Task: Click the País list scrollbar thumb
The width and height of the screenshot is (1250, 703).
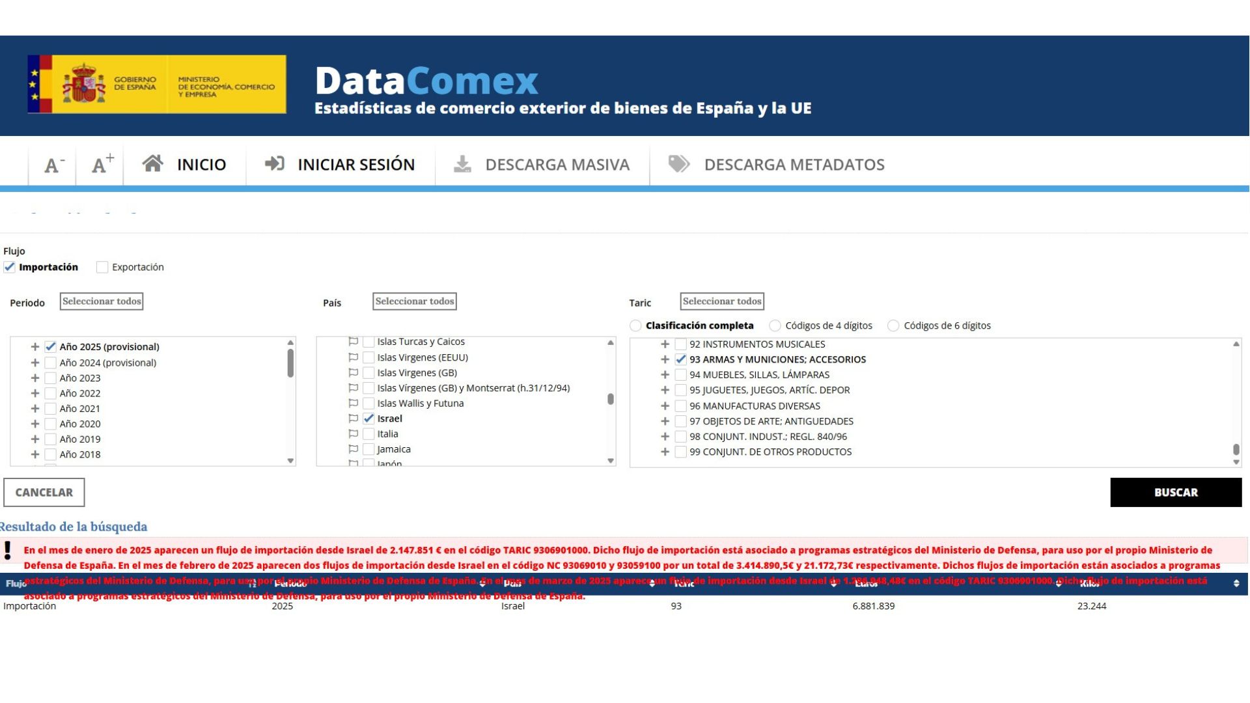Action: pyautogui.click(x=611, y=399)
